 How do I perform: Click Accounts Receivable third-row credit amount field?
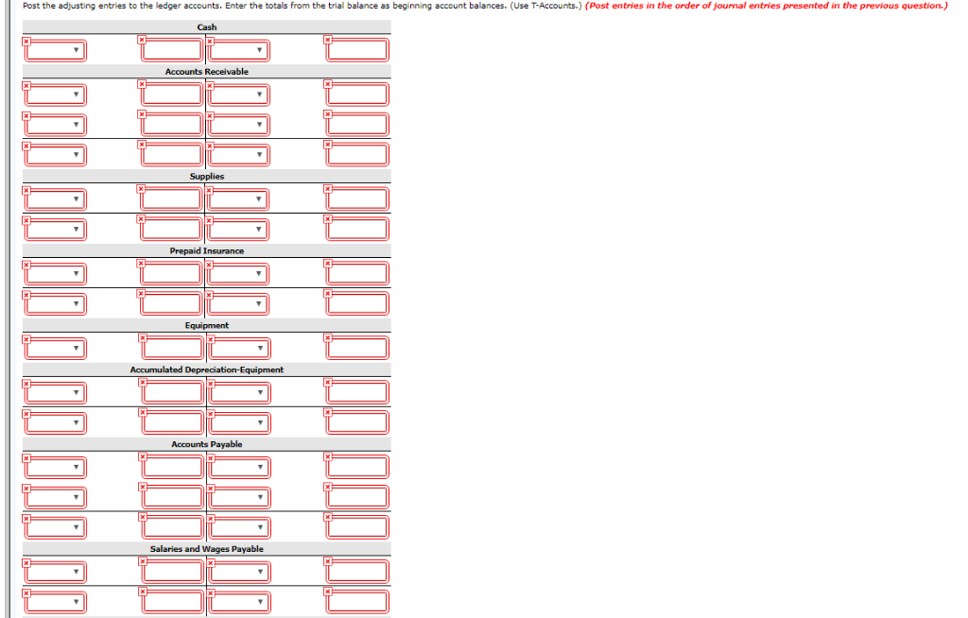357,154
